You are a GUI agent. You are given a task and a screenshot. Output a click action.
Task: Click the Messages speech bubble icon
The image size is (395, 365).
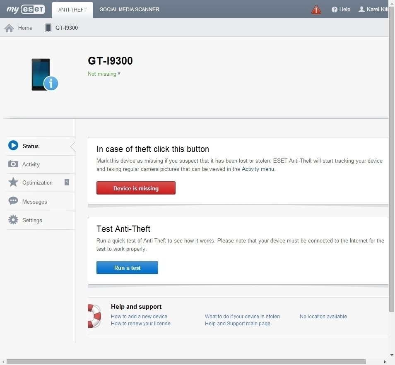click(x=13, y=201)
